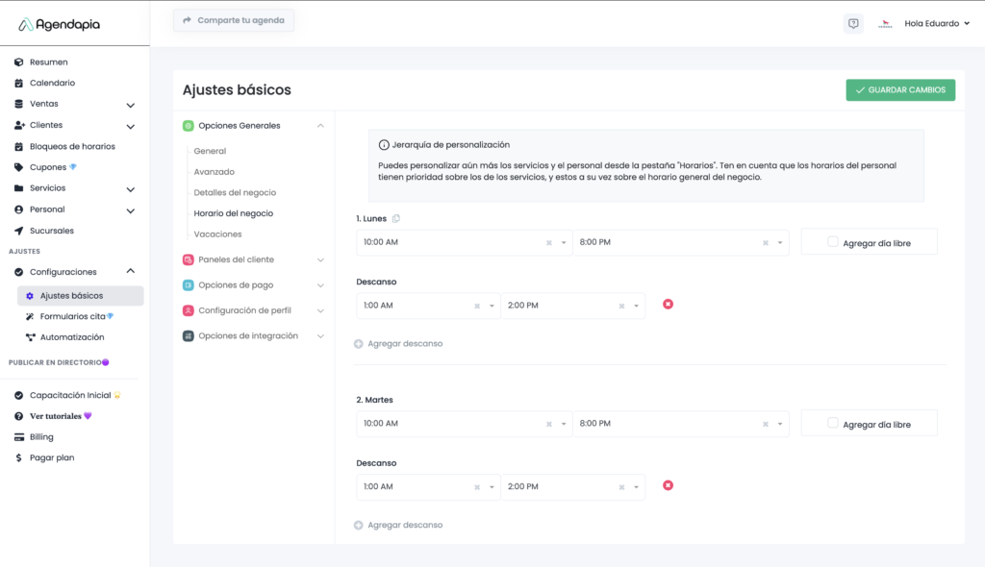Click the Guardar Cambios button
The image size is (985, 567).
(x=899, y=90)
